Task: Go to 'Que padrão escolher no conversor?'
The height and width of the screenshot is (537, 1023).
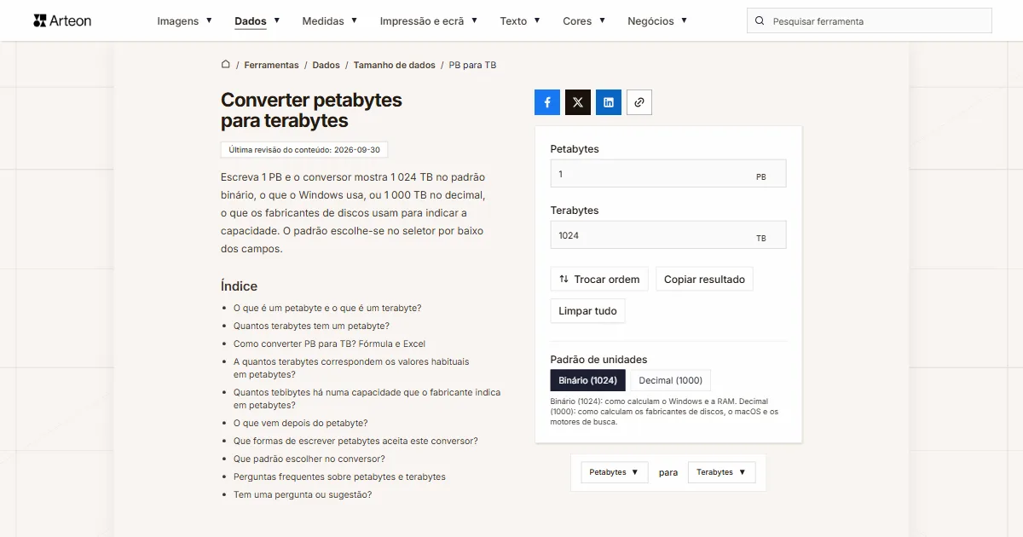Action: pyautogui.click(x=309, y=459)
